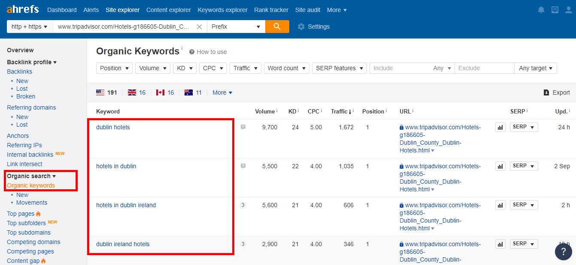Go to Content explorer
This screenshot has width=576, height=265.
click(169, 10)
